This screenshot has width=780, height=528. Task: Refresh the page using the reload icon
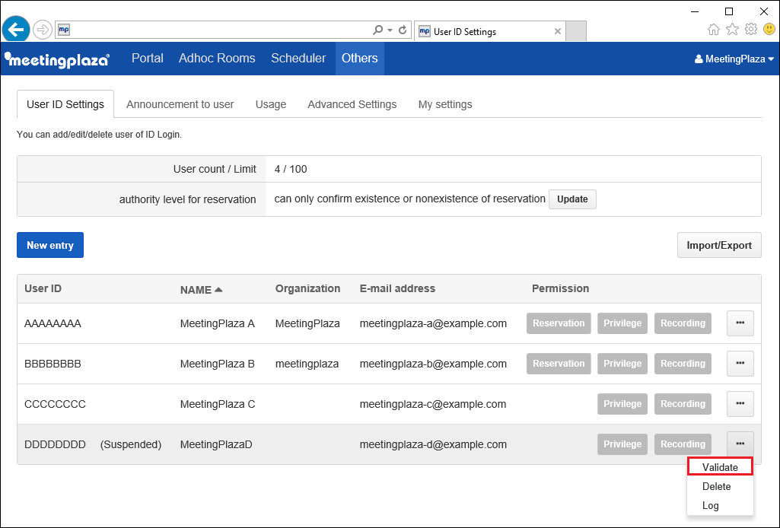pos(403,30)
